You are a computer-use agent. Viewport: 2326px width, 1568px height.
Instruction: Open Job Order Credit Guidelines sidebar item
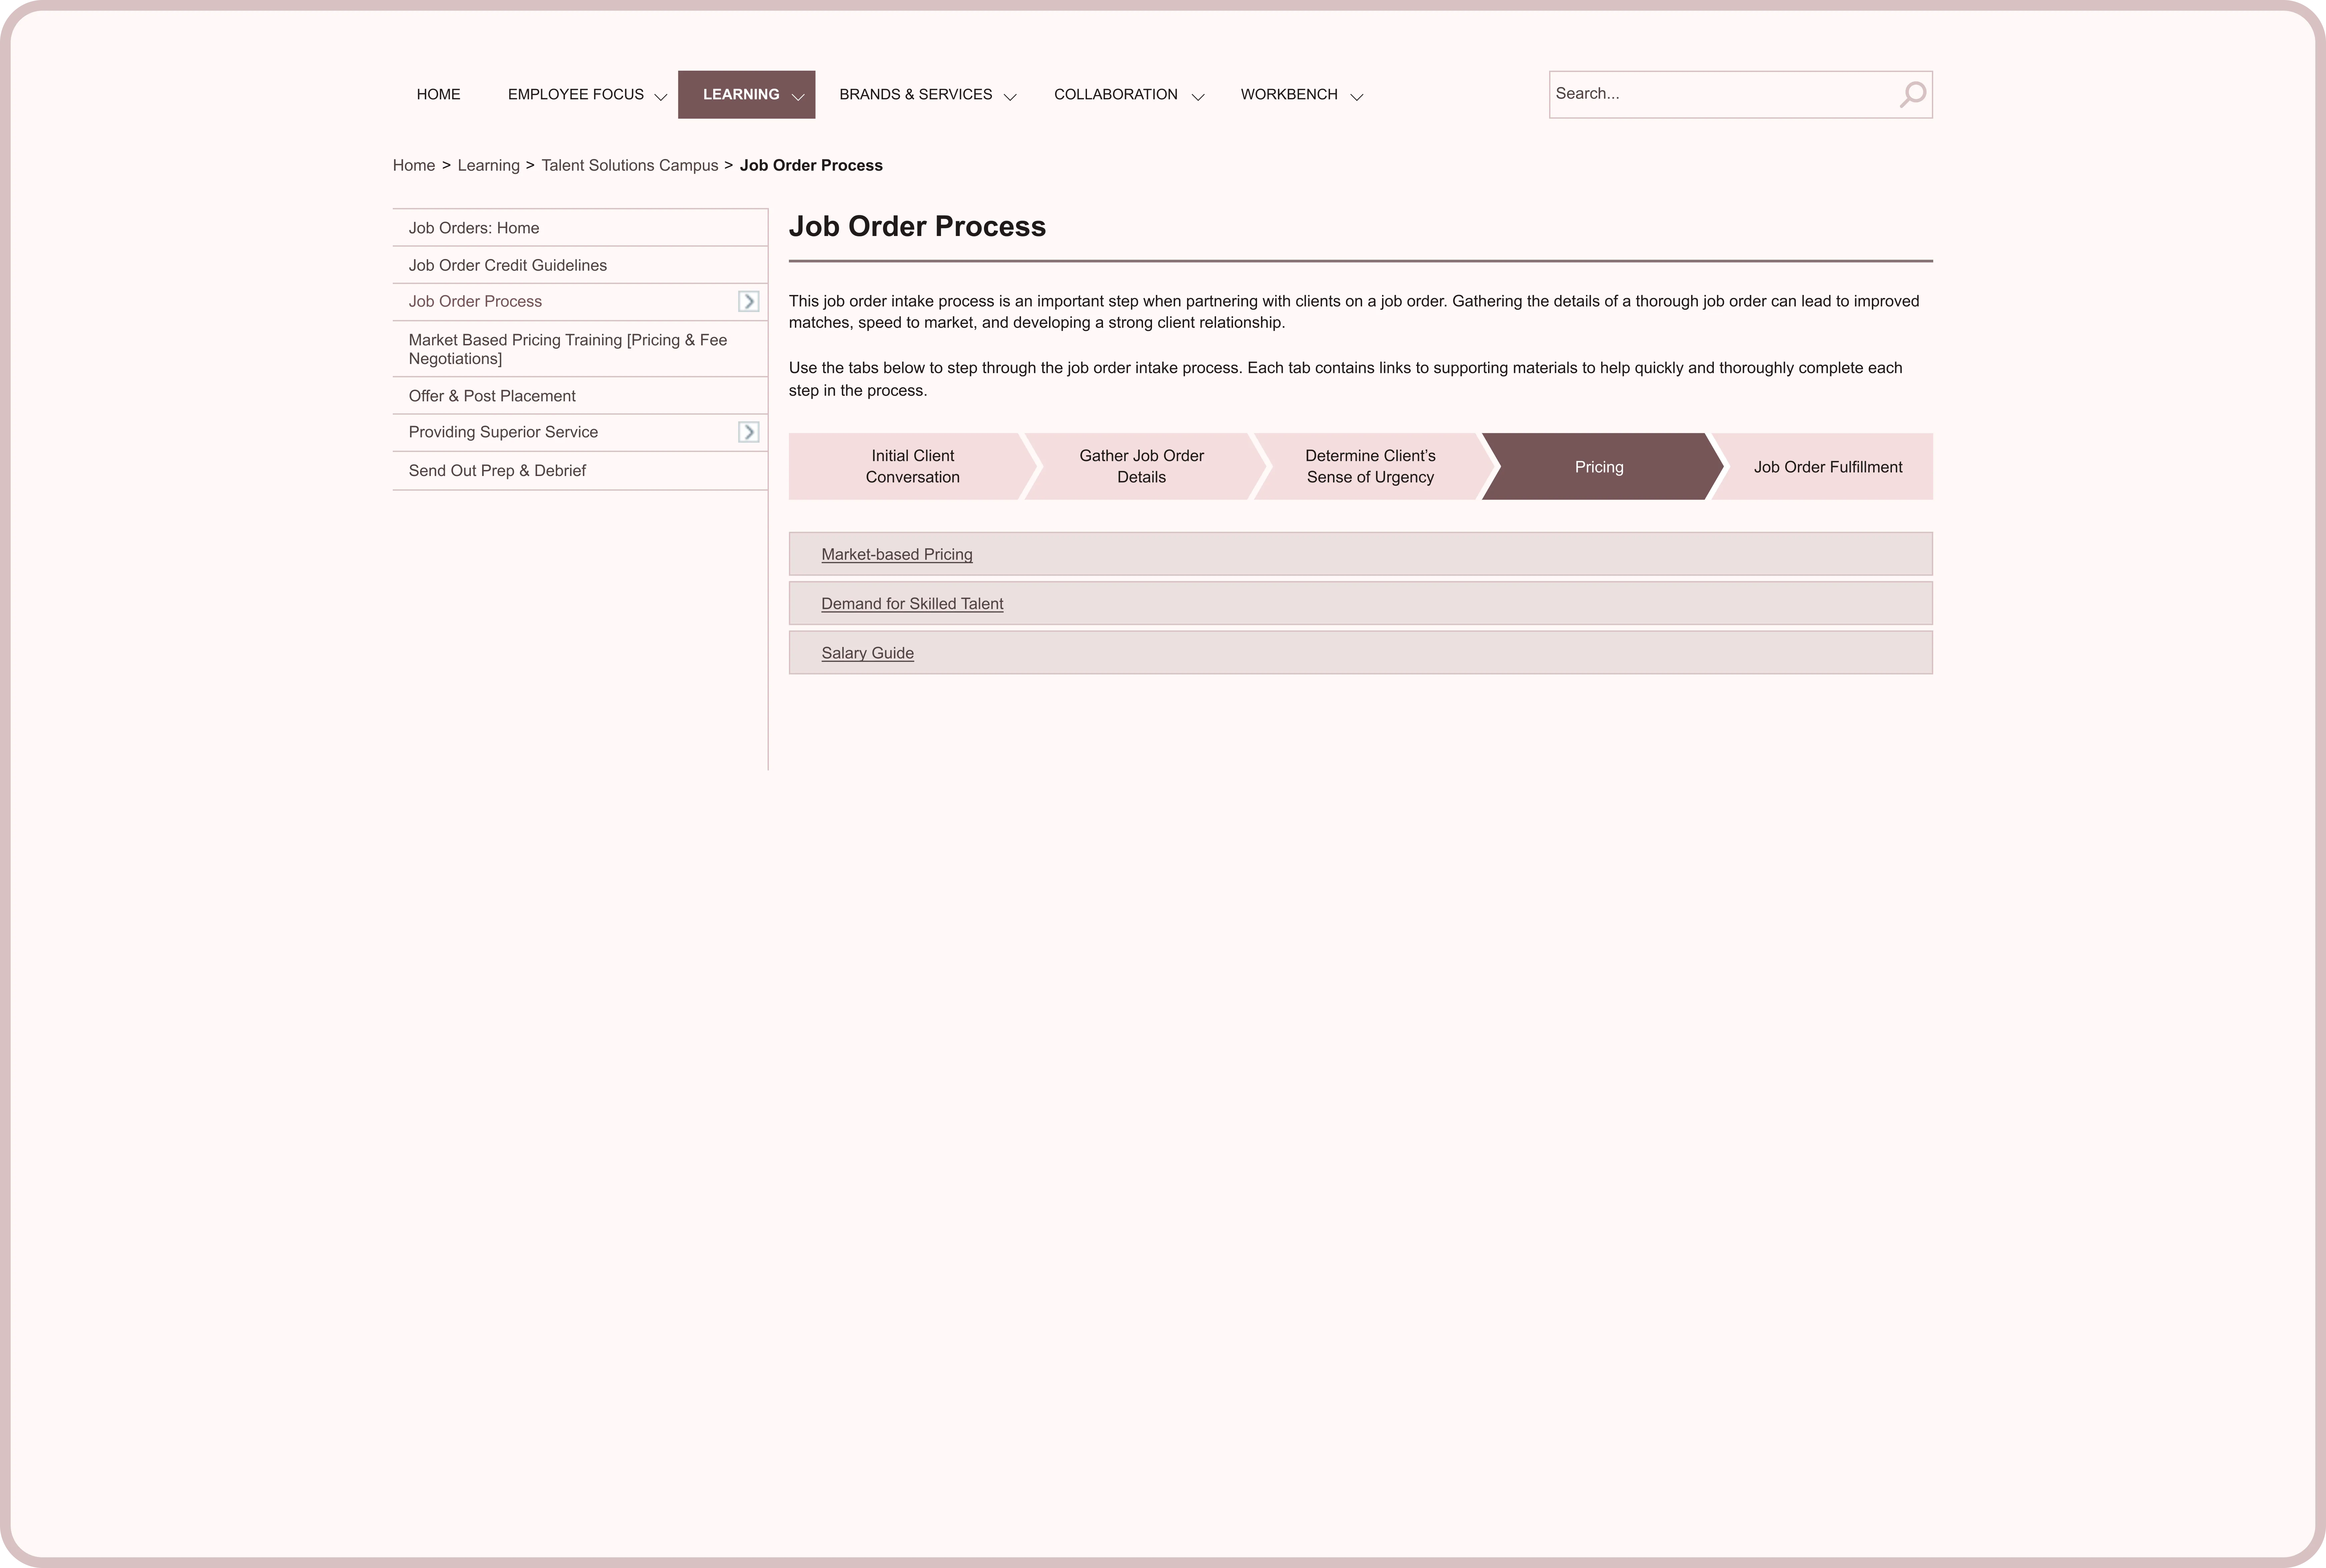coord(507,265)
